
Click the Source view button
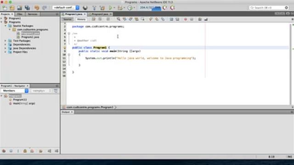click(x=68, y=19)
